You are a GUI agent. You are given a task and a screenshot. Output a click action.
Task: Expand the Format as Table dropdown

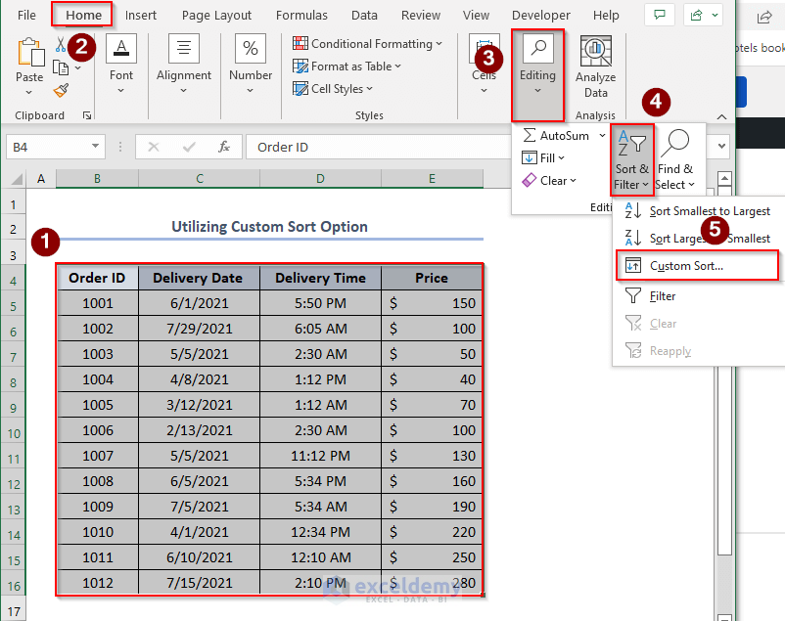pos(350,67)
